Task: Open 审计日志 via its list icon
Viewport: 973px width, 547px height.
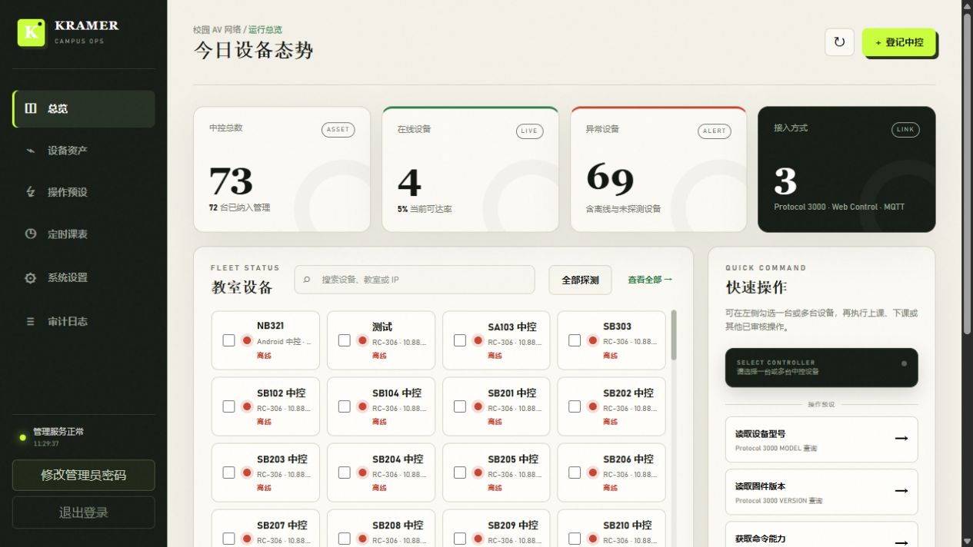Action: (x=31, y=321)
